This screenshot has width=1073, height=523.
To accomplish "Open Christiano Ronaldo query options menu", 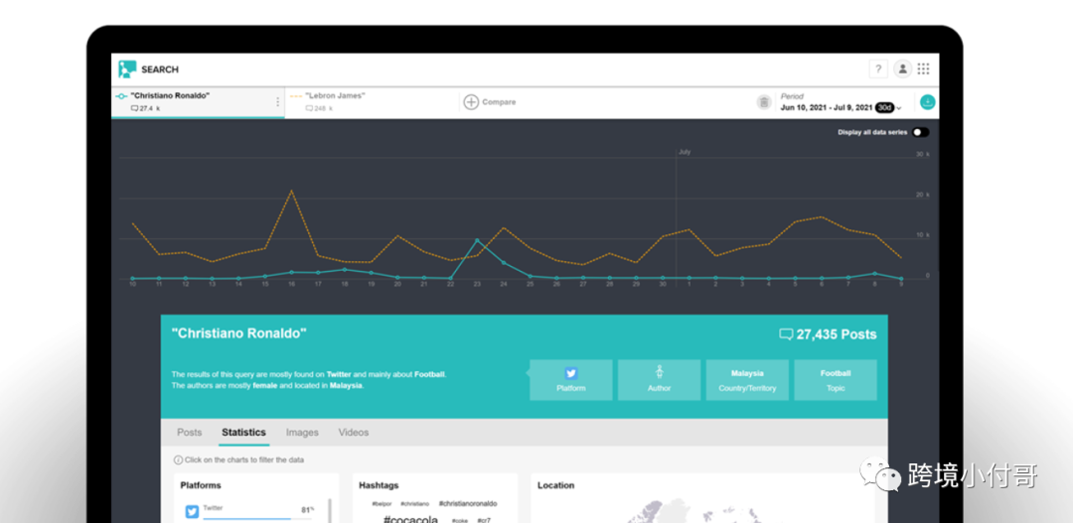I will pos(277,102).
